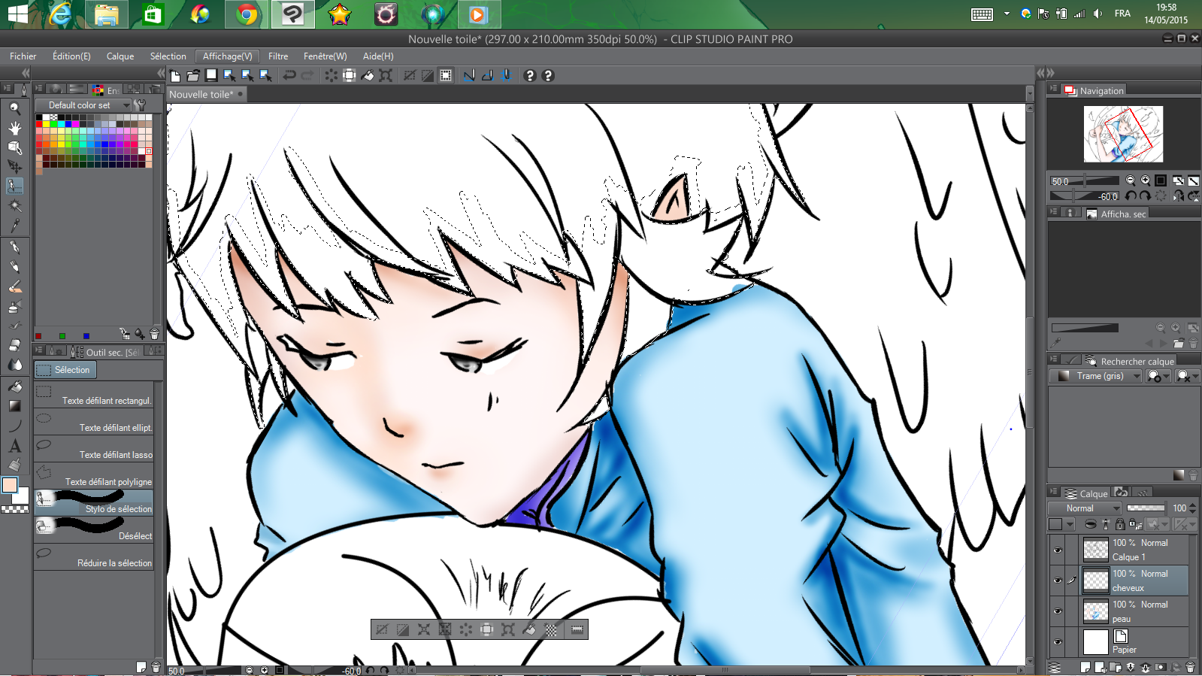Select the Text tool letter A
The width and height of the screenshot is (1202, 676).
click(x=14, y=445)
